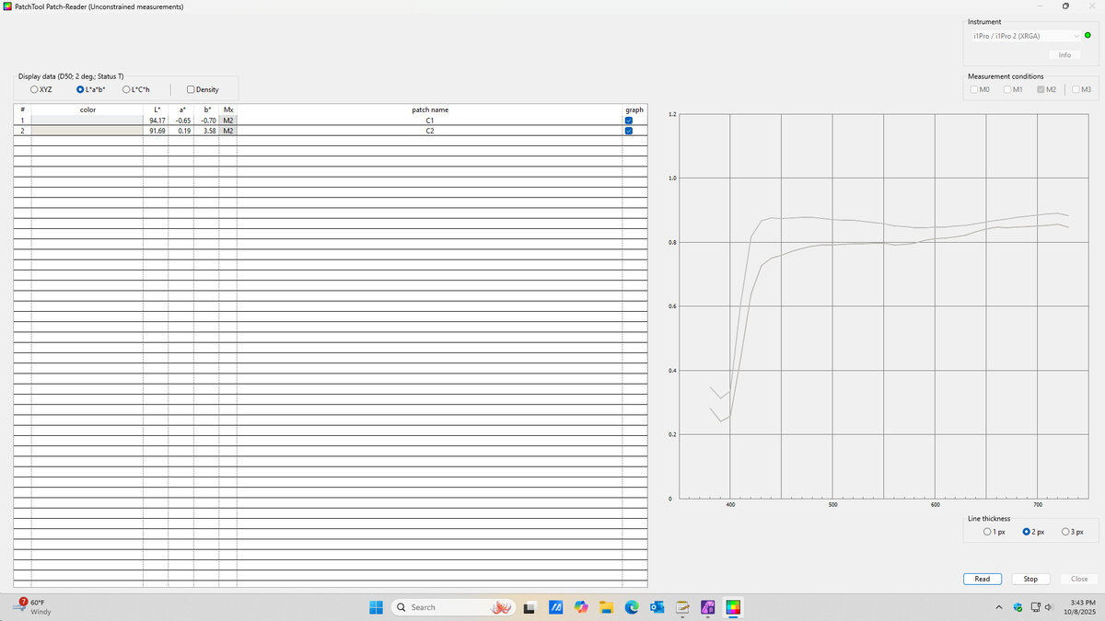Viewport: 1105px width, 621px height.
Task: Open Windows Security tray icon
Action: tap(1018, 607)
